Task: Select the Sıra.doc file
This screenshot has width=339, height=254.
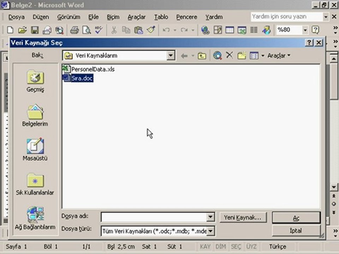Action: [78, 78]
